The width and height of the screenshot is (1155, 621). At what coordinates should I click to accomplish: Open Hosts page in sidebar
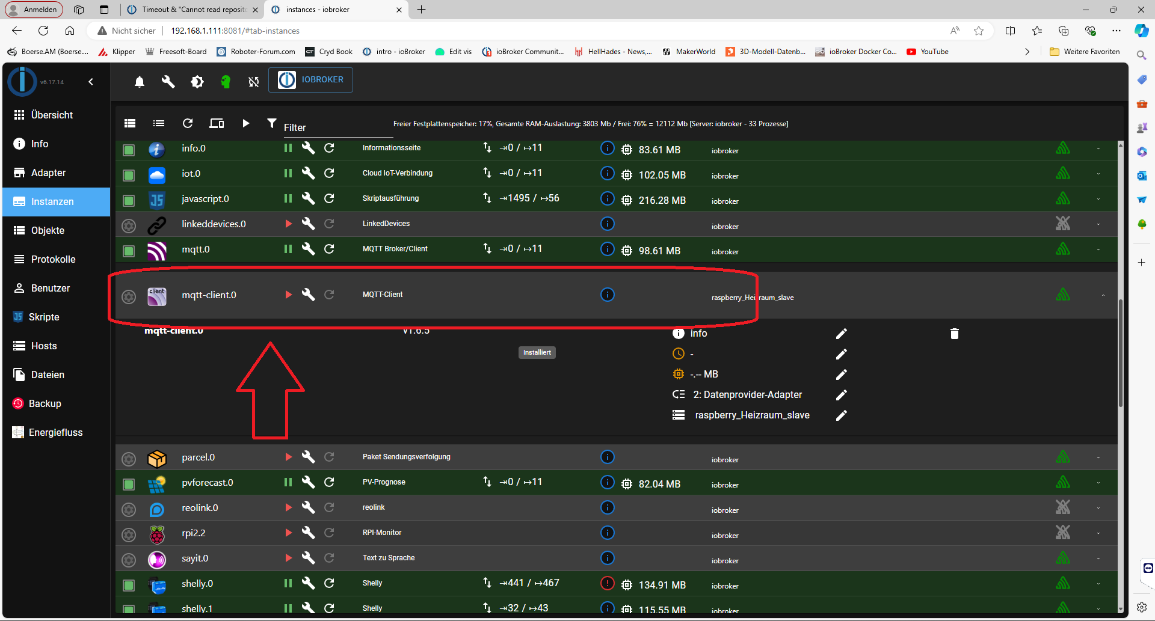(x=57, y=346)
